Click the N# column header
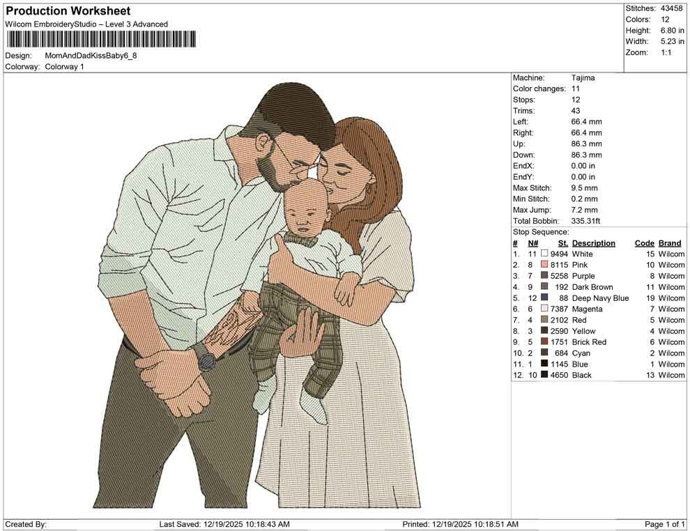This screenshot has width=690, height=531. point(532,243)
